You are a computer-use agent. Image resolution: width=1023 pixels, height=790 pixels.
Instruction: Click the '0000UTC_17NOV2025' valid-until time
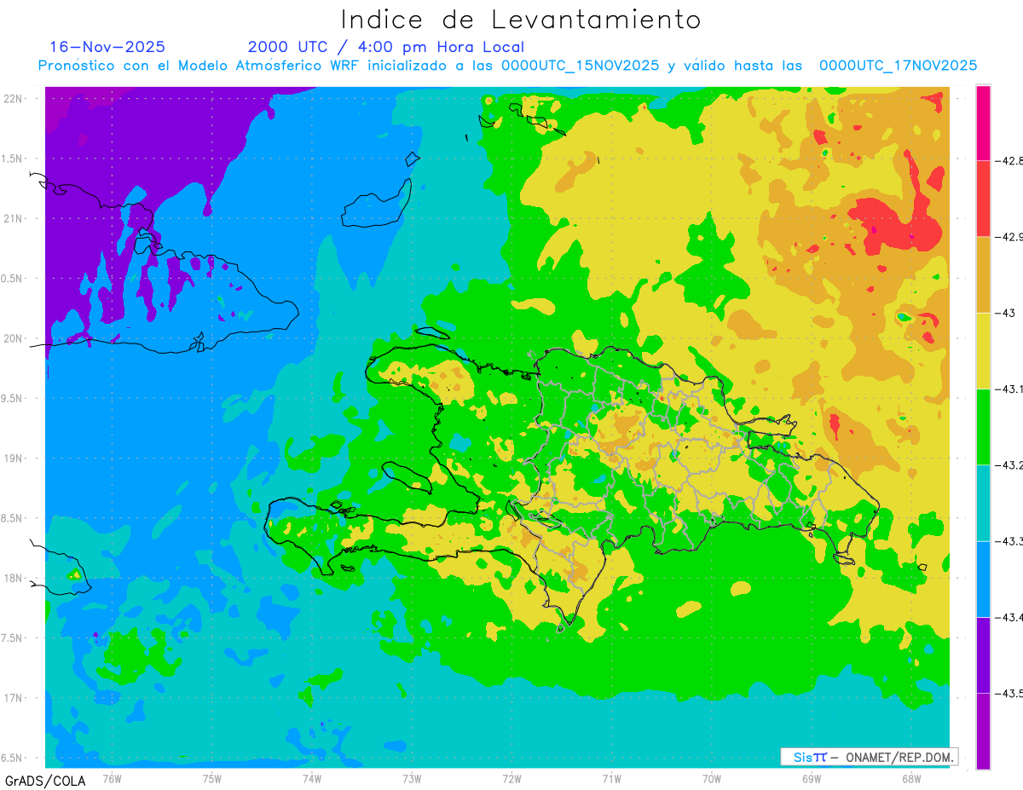899,66
